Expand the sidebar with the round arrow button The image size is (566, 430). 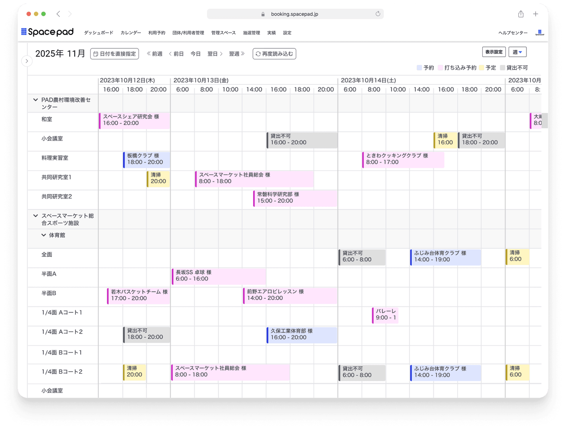point(27,61)
